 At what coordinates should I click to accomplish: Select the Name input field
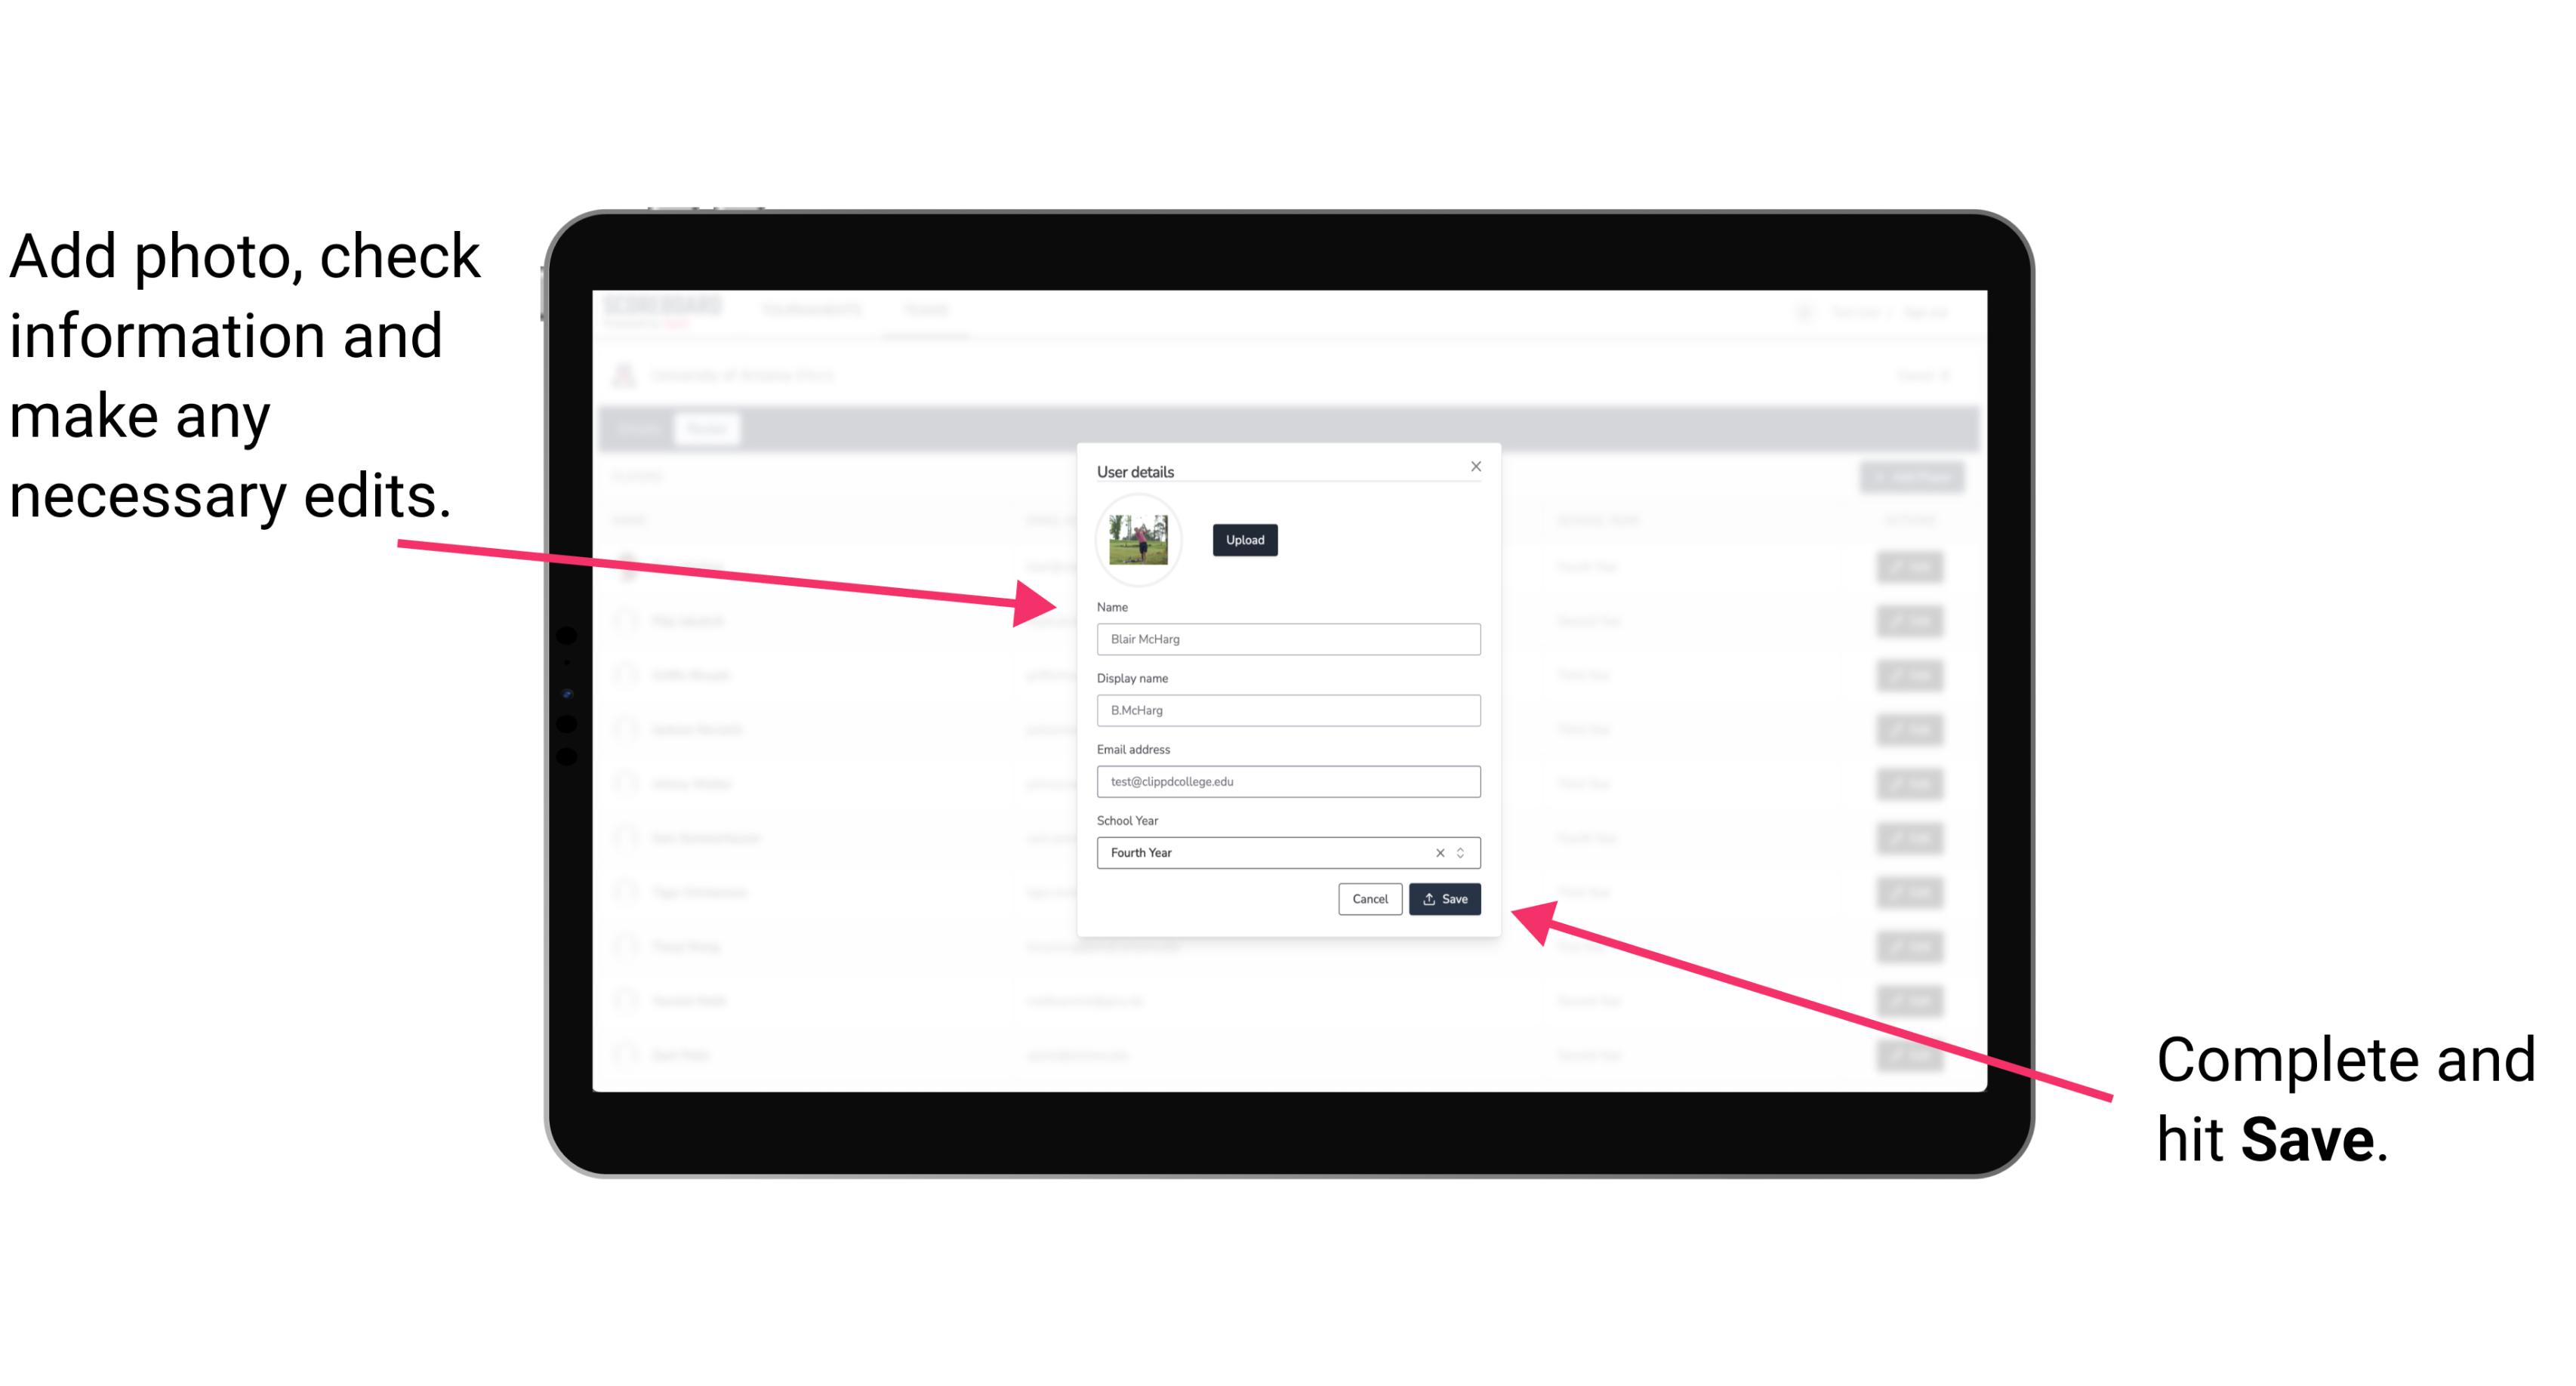point(1287,639)
